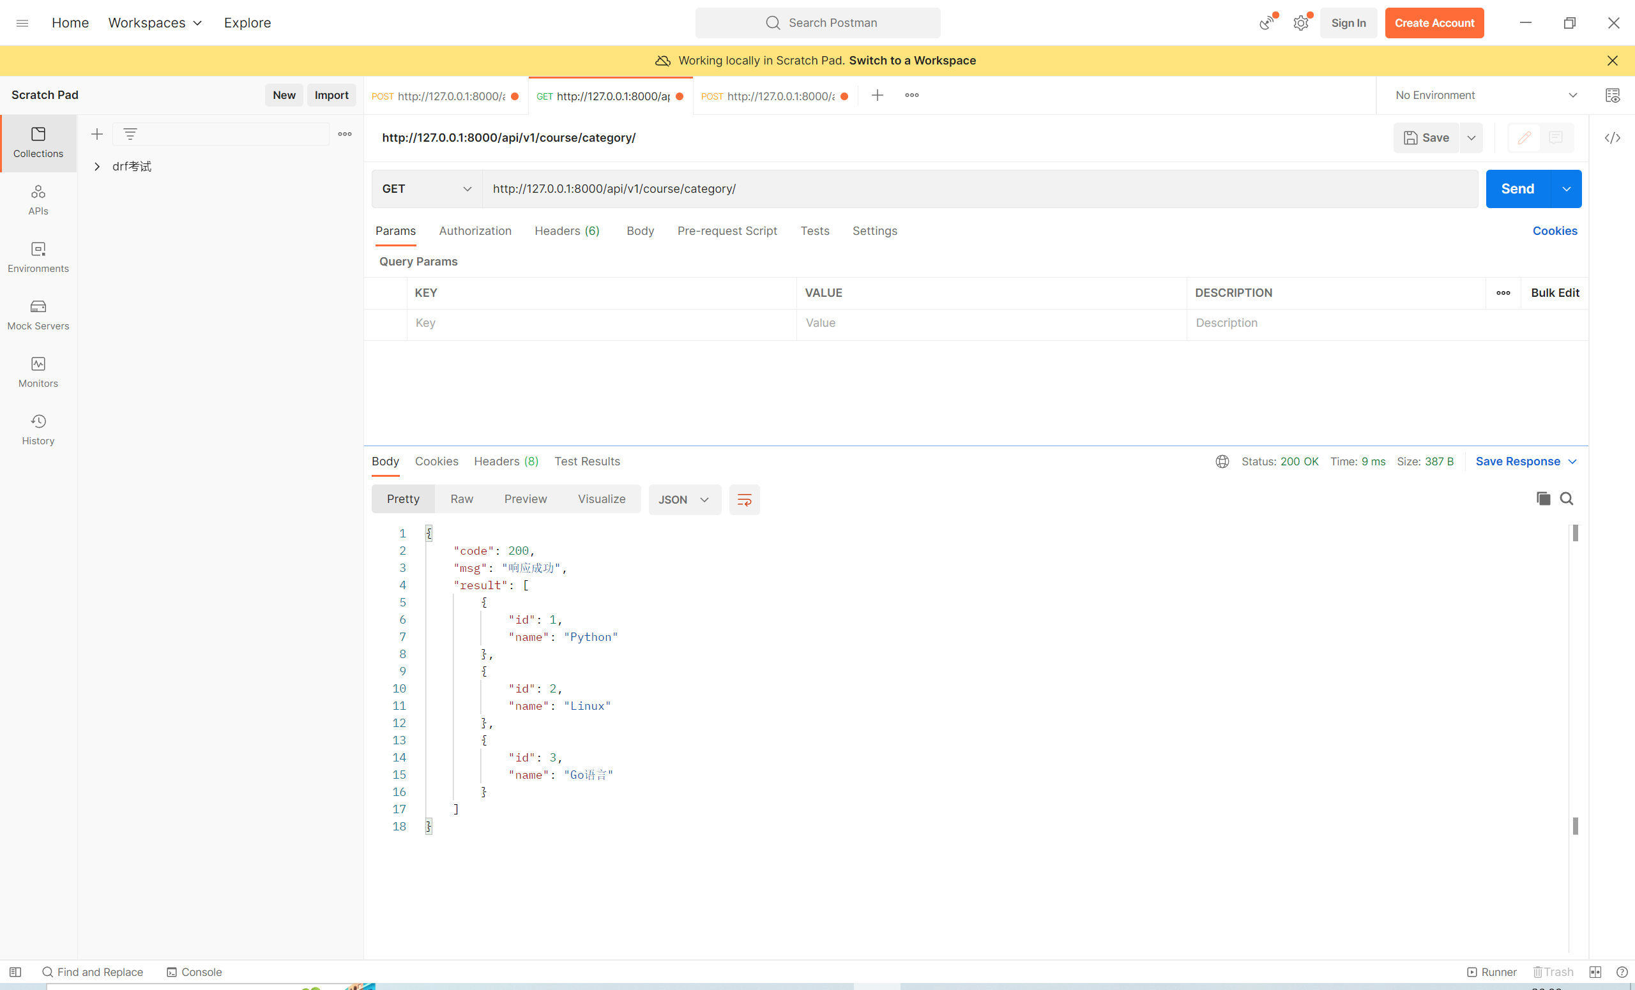Open the Mock Servers sidebar panel
Screen dimensions: 1635x990
38,314
